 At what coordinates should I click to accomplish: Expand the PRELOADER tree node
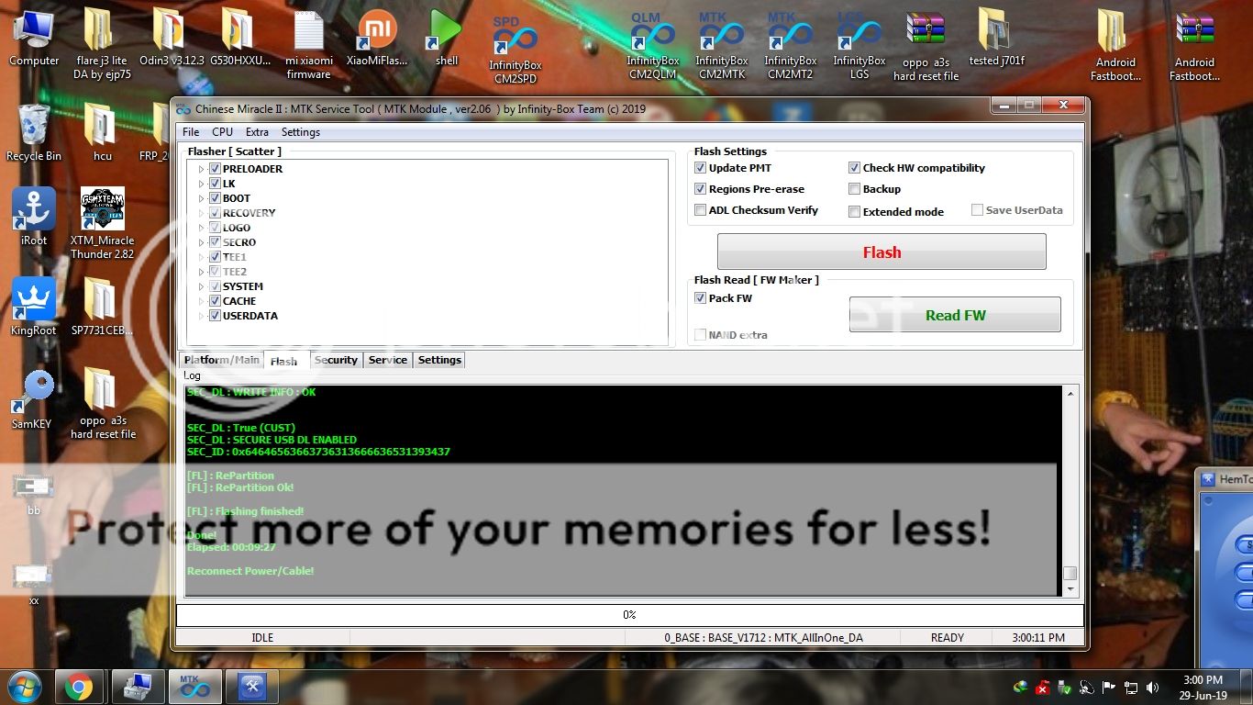point(202,169)
